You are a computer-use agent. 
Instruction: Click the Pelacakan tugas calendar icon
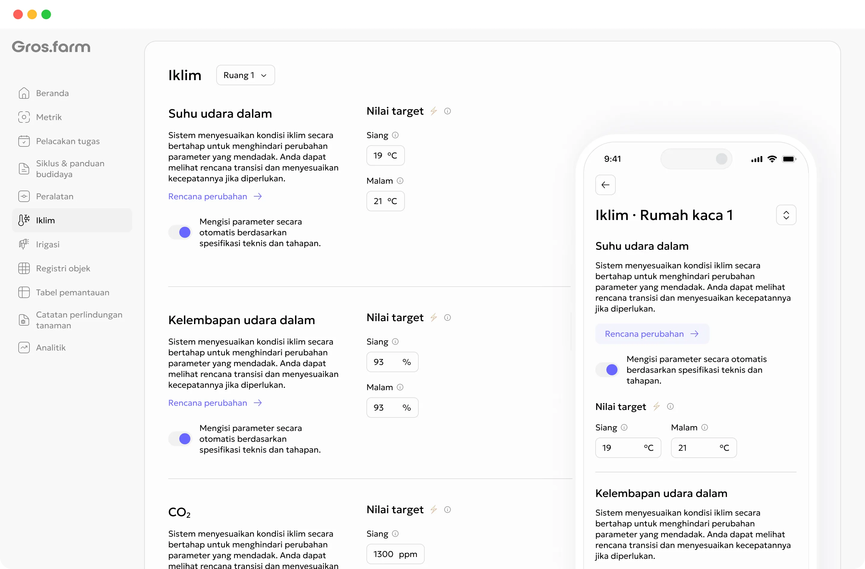click(x=24, y=141)
